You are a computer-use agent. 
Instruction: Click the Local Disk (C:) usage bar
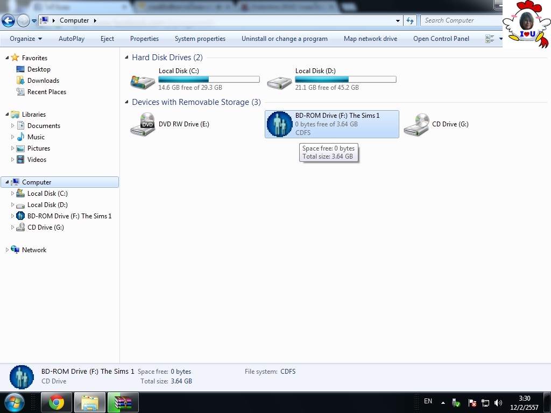point(209,80)
